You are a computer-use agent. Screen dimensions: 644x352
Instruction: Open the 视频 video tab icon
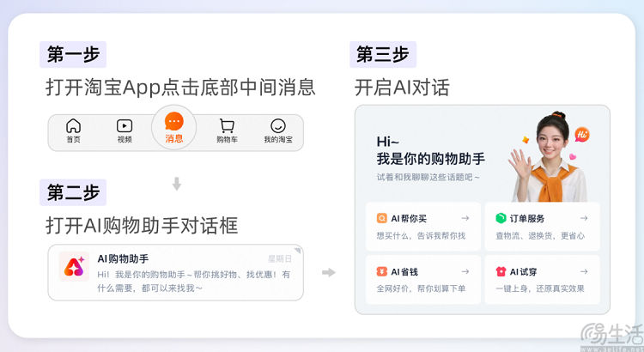pos(125,125)
